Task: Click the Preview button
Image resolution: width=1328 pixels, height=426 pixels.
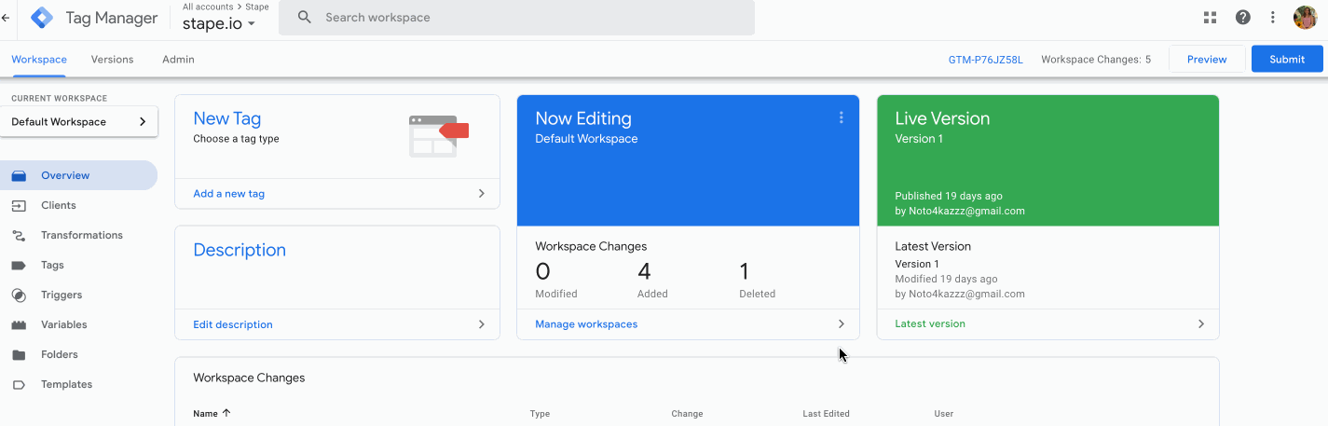Action: [x=1206, y=59]
